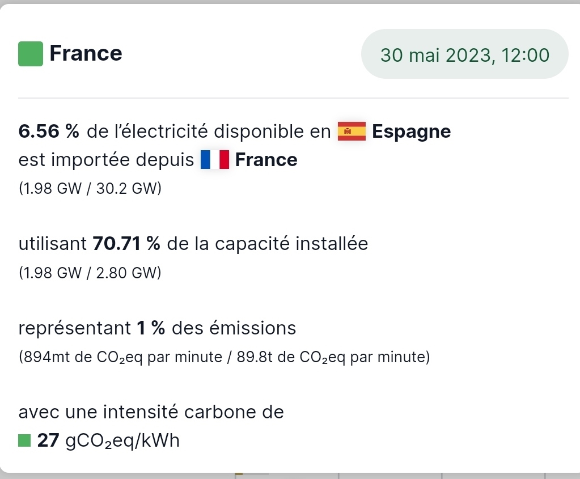The image size is (580, 479).
Task: Click the bold 1 % emissions value
Action: (x=150, y=328)
